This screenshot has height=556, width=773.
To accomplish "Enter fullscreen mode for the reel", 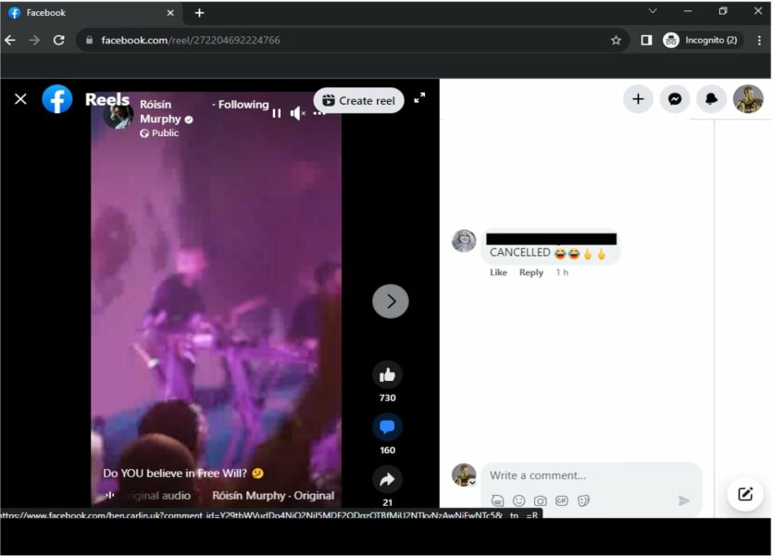I will pyautogui.click(x=419, y=98).
